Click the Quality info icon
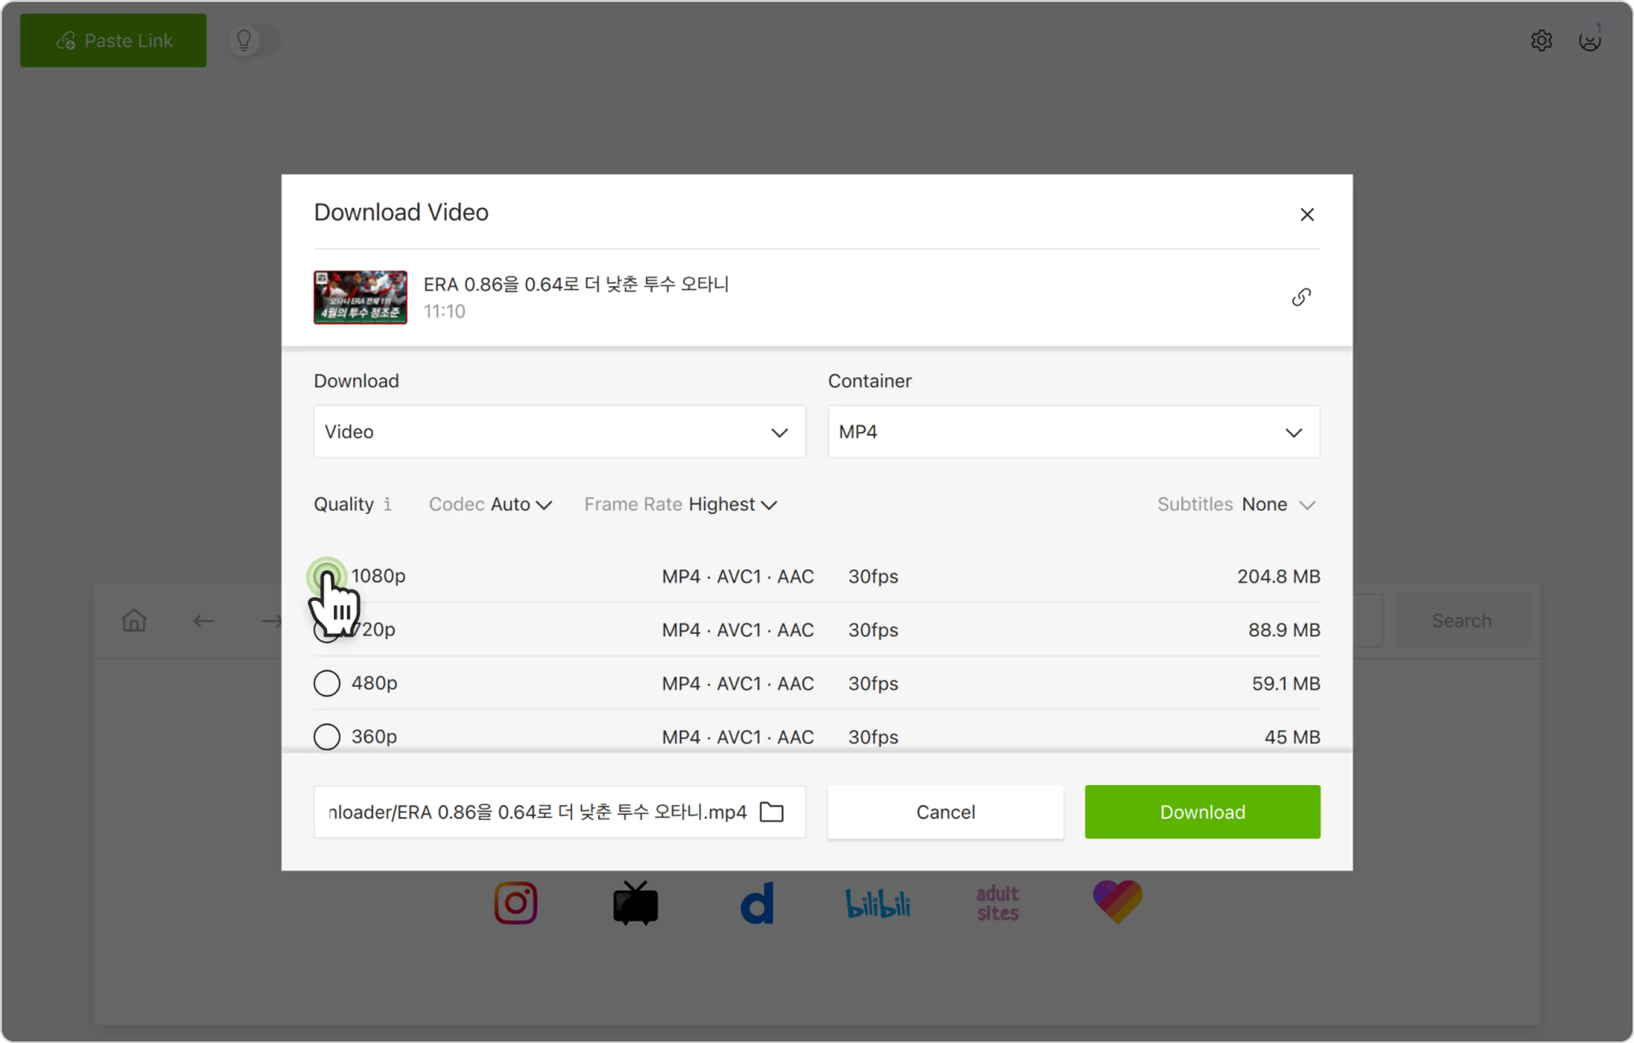This screenshot has width=1634, height=1043. click(x=388, y=504)
